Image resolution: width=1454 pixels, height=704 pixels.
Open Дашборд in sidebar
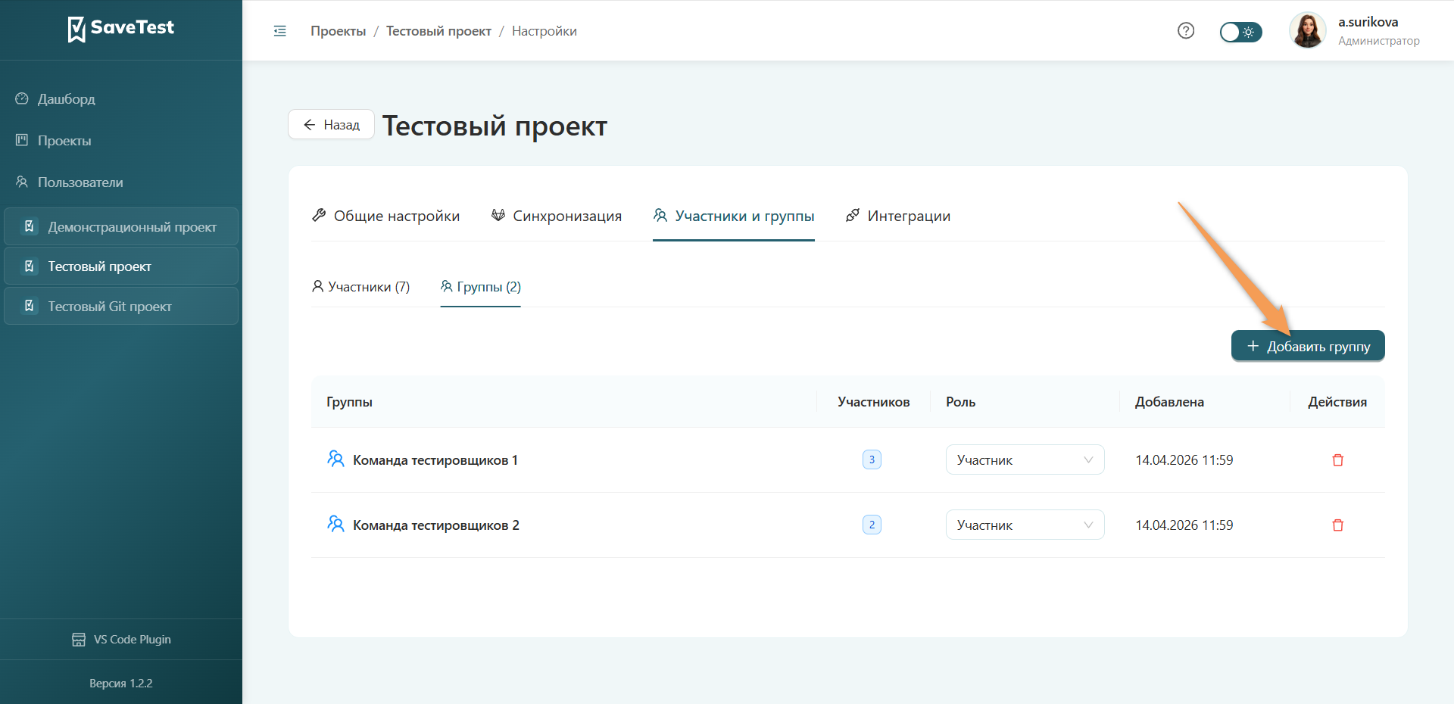pos(66,99)
